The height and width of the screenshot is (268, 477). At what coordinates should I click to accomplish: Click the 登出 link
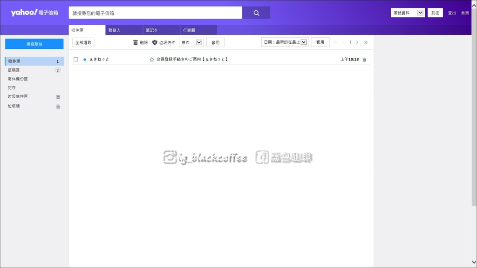(451, 13)
